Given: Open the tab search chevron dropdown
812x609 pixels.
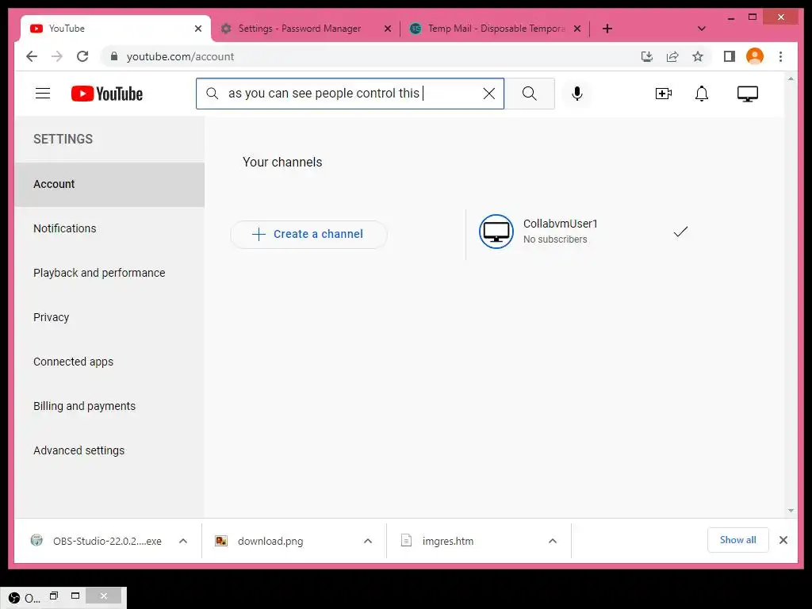Looking at the screenshot, I should click(x=701, y=29).
